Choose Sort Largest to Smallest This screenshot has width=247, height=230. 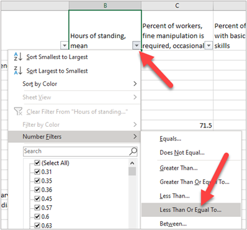(x=74, y=71)
